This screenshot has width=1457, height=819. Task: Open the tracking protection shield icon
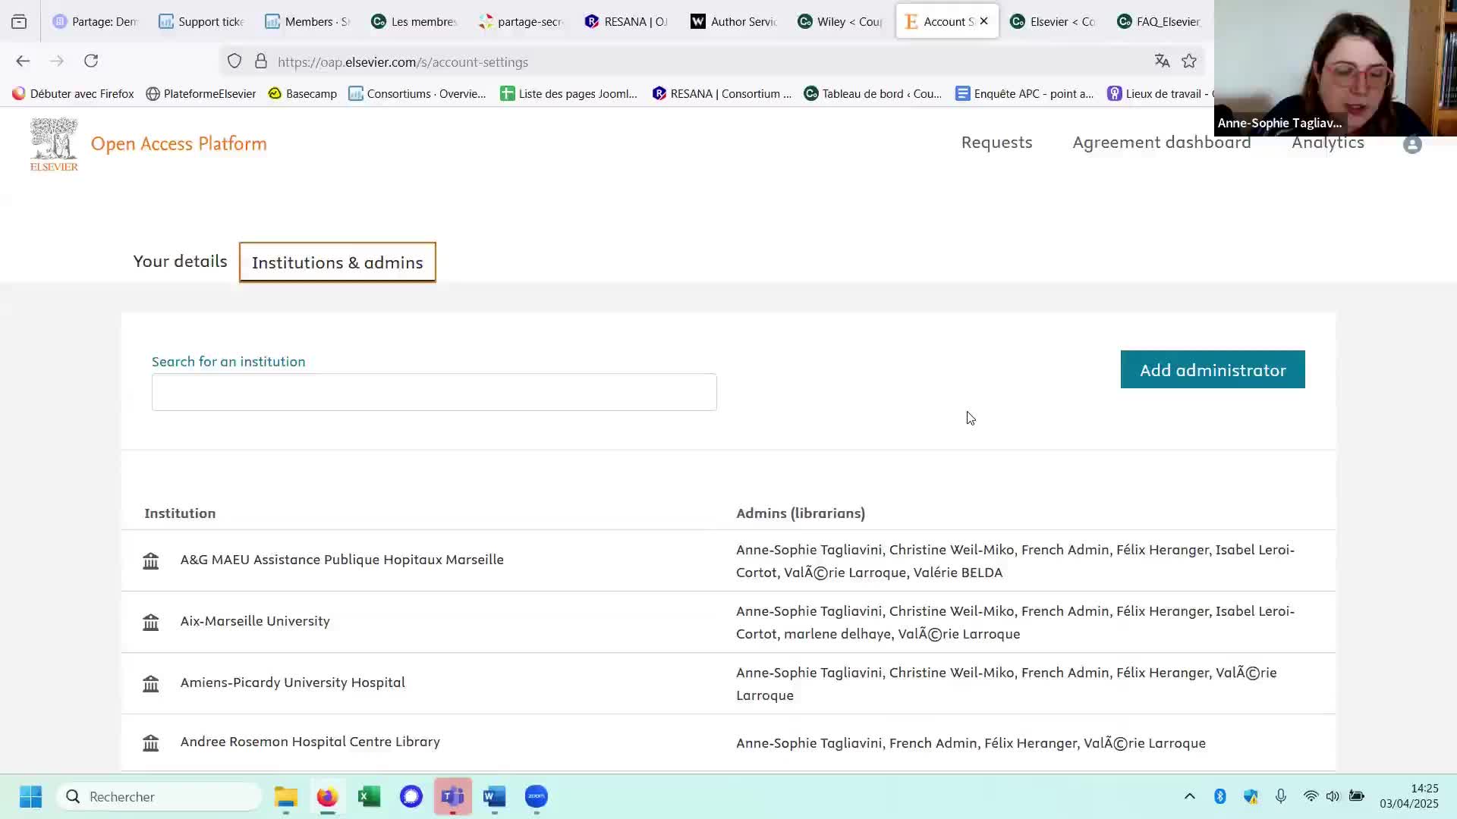tap(234, 61)
